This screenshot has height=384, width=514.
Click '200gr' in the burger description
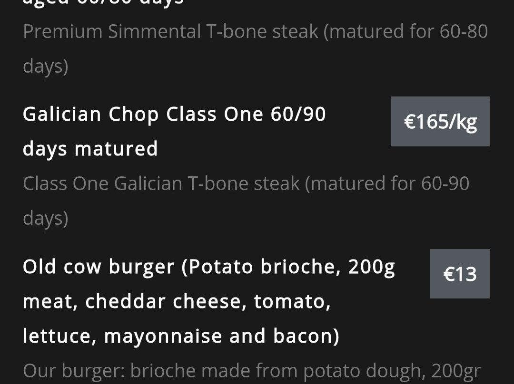tap(456, 371)
